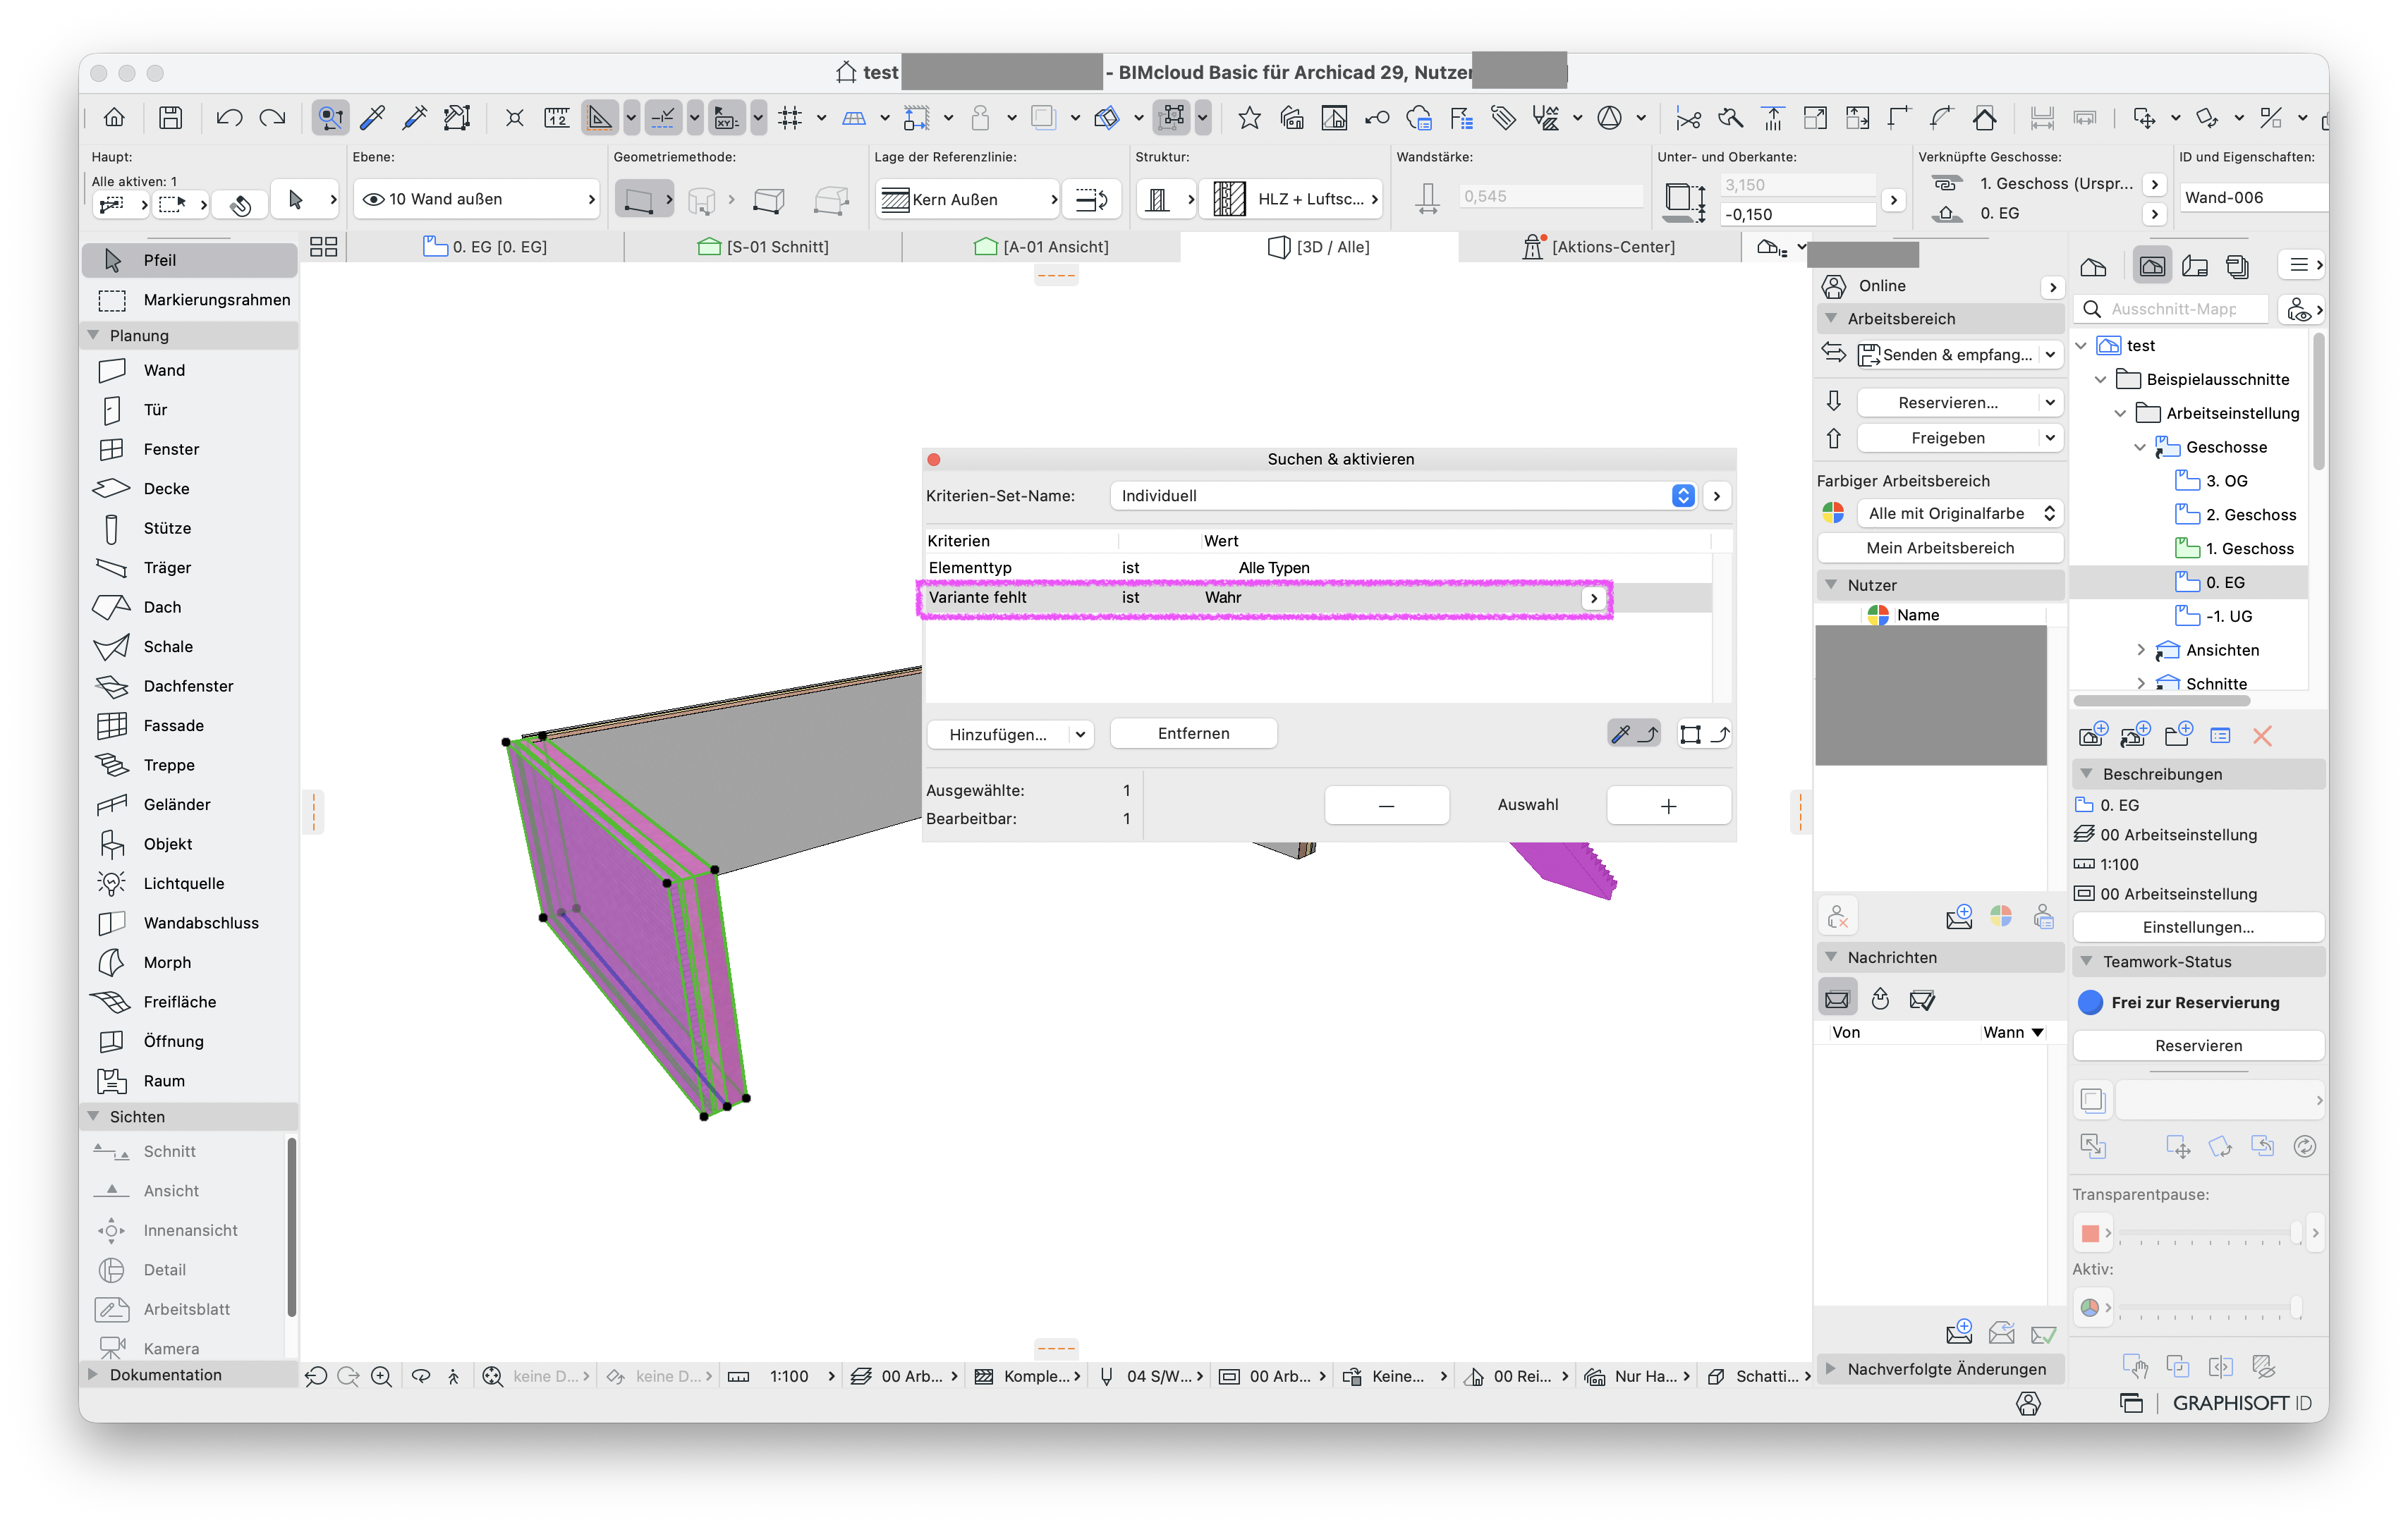
Task: Click the Save icon in toolbar
Action: tap(171, 118)
